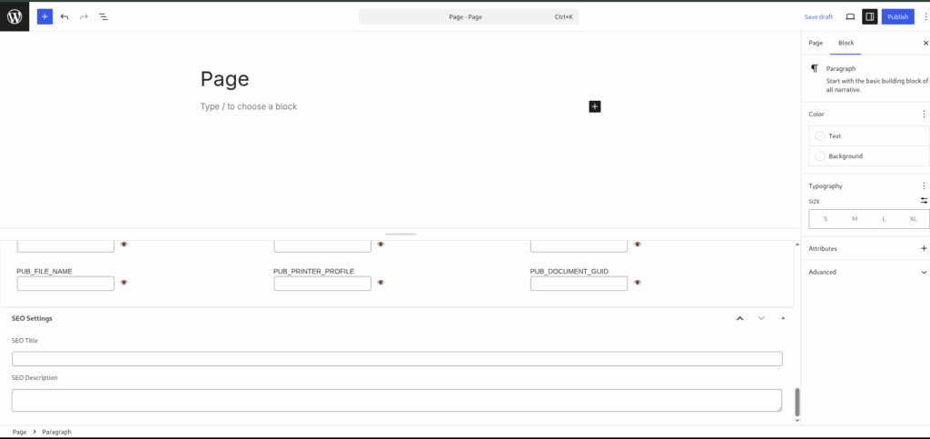Undo the last change

point(64,16)
